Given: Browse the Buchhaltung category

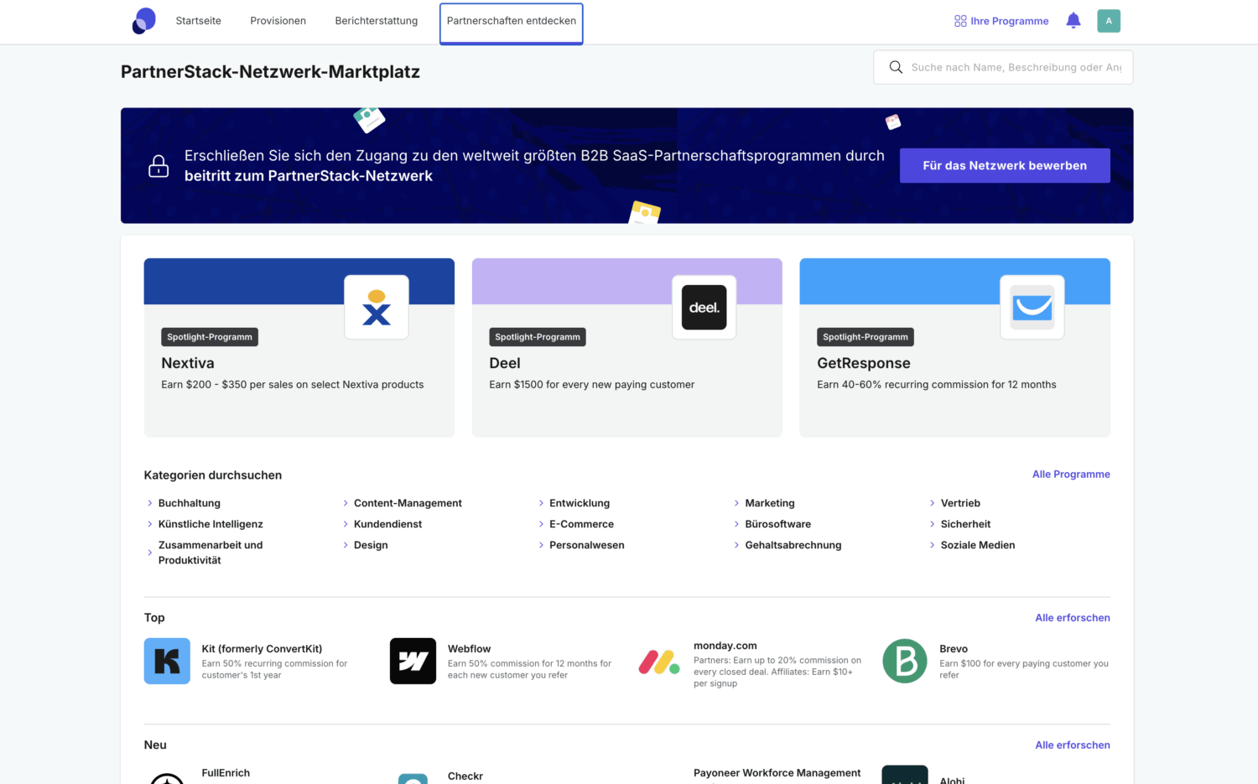Looking at the screenshot, I should (190, 503).
